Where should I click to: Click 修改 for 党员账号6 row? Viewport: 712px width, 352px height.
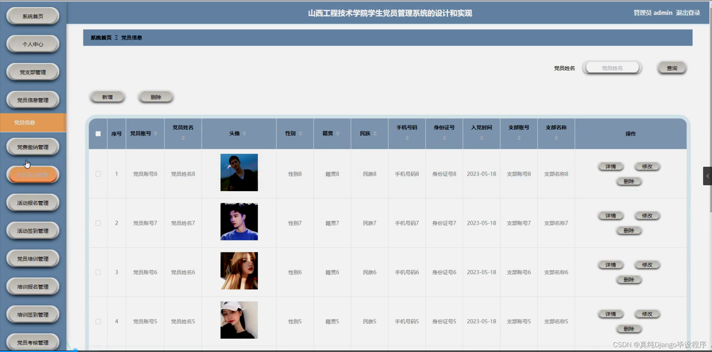click(x=647, y=265)
